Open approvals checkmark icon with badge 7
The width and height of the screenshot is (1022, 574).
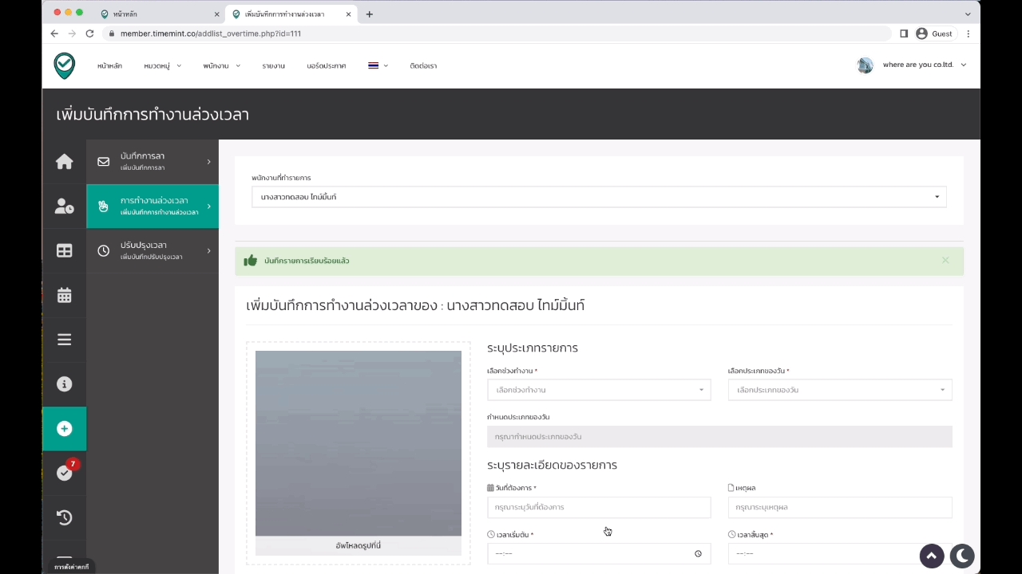point(64,473)
